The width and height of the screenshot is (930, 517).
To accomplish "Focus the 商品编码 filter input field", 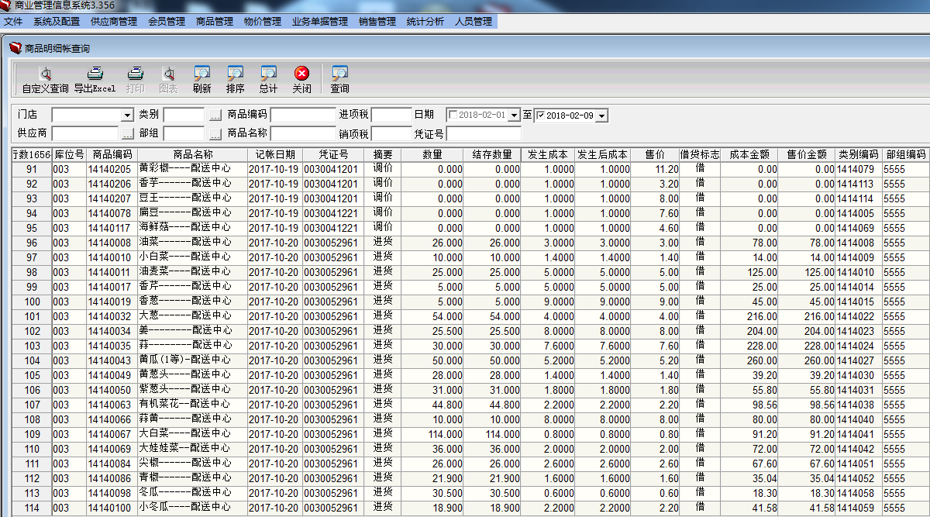I will [303, 115].
